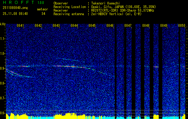This screenshot has height=119, width=188.
Task: Click the 0842 time marker
Action: (38, 25)
